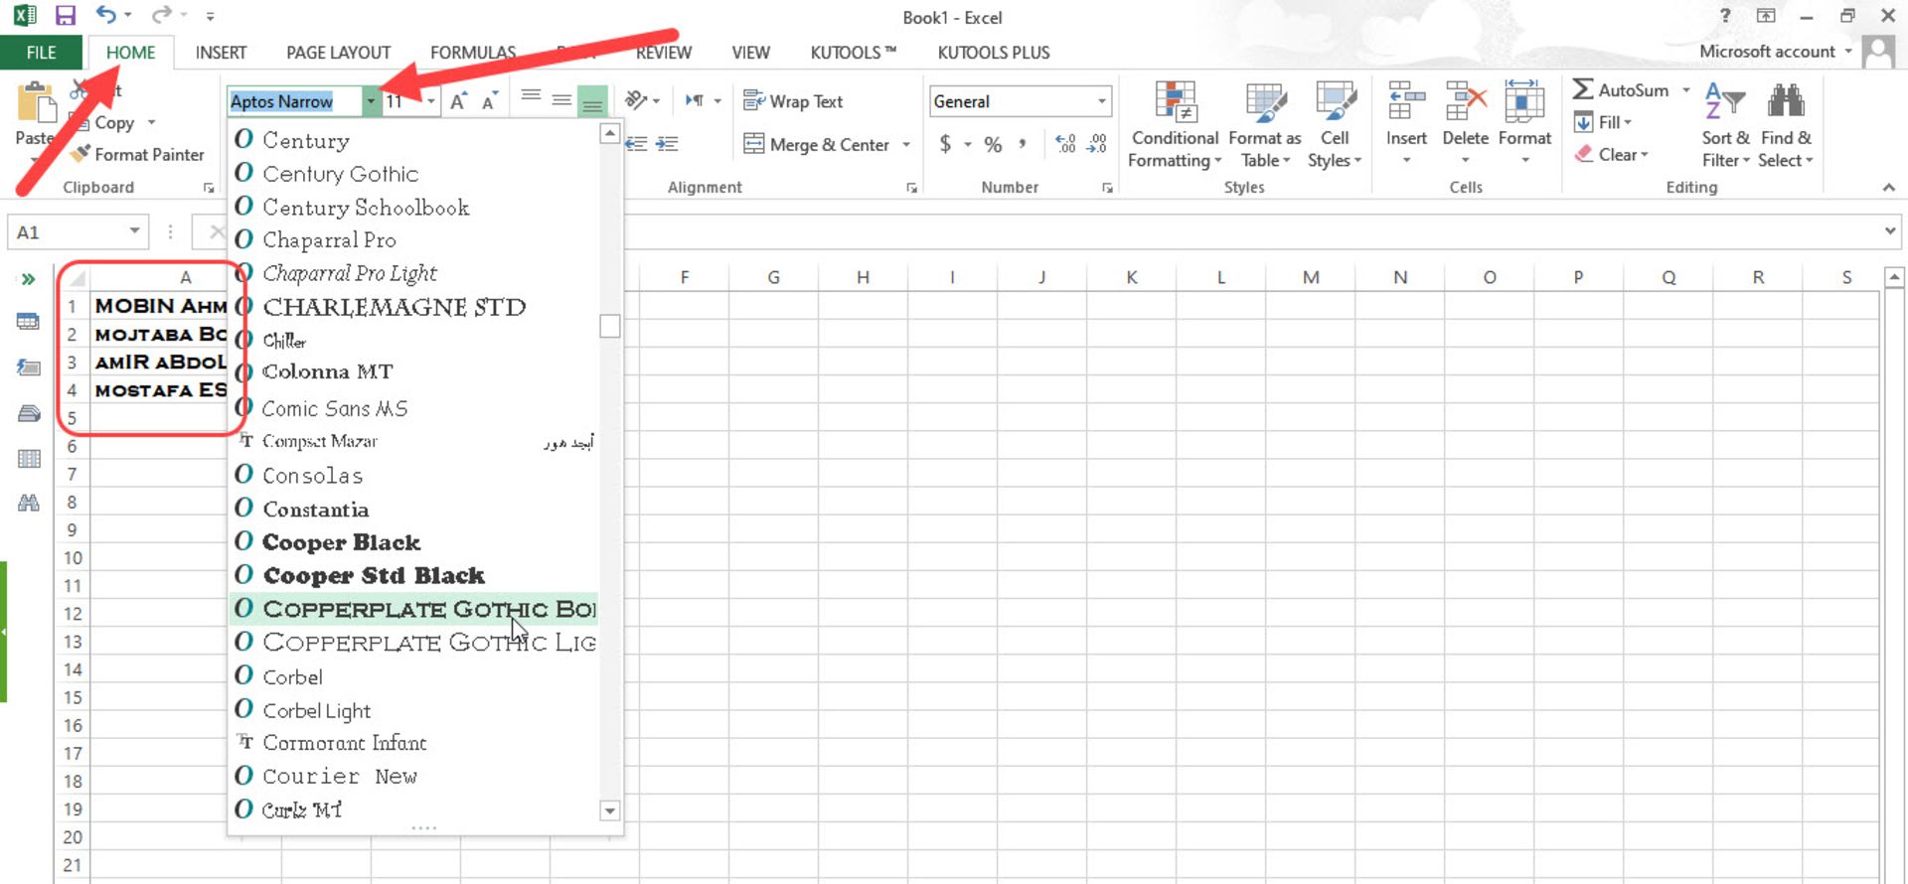Open Alignment settings dialog launcher
This screenshot has width=1908, height=884.
911,188
